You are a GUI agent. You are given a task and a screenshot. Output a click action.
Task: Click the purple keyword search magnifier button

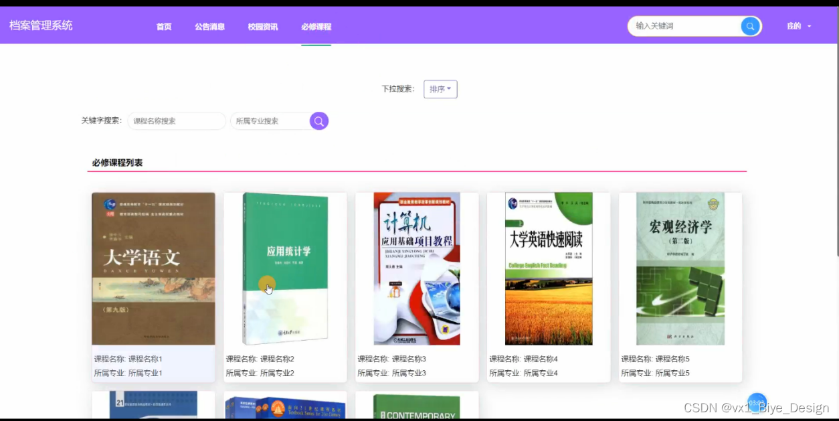[x=319, y=121]
